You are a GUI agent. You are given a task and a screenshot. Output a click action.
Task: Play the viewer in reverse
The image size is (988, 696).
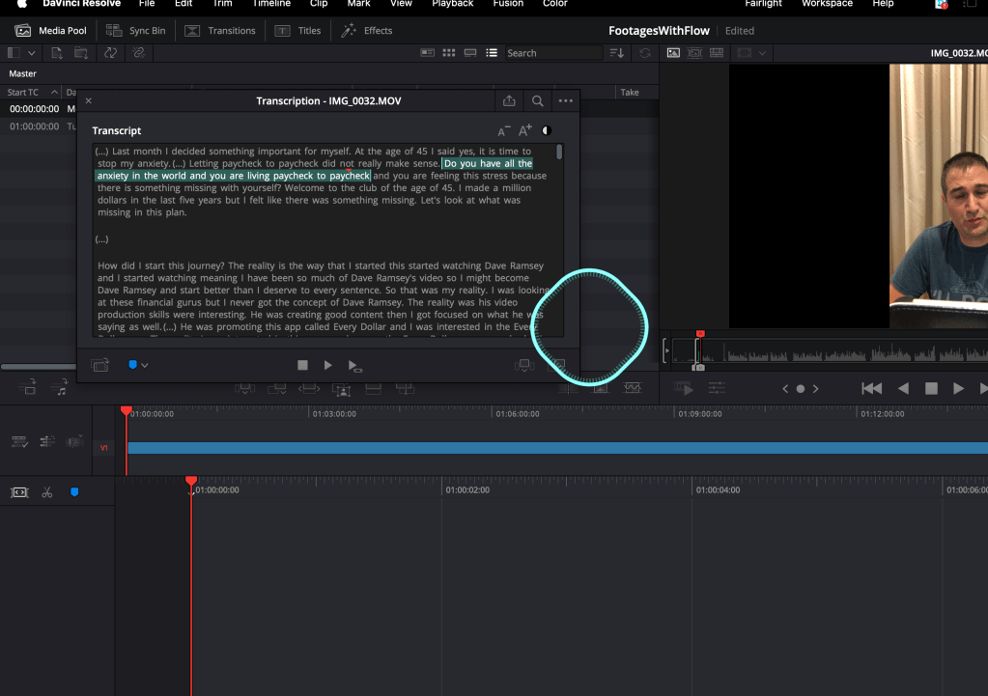[x=903, y=389]
